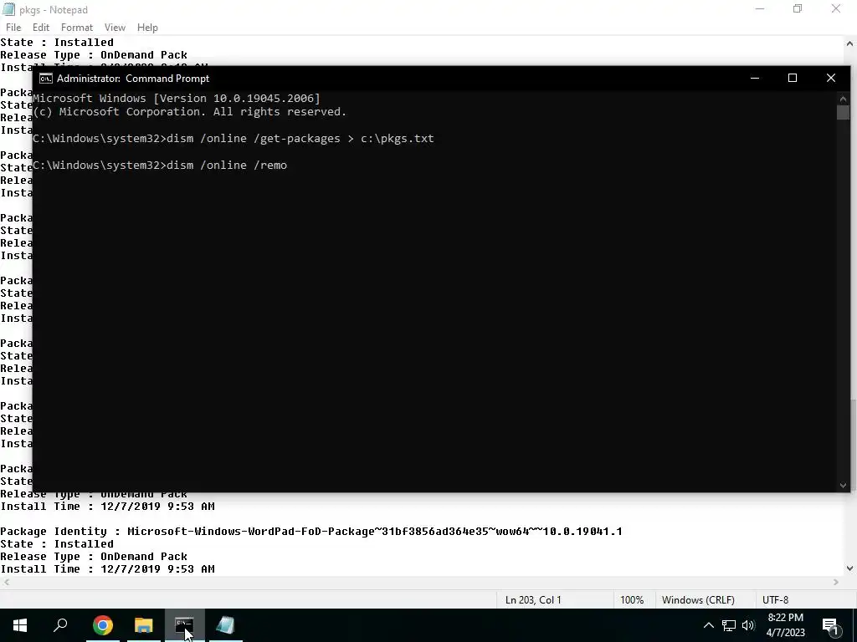Open File Explorer from taskbar

[144, 625]
